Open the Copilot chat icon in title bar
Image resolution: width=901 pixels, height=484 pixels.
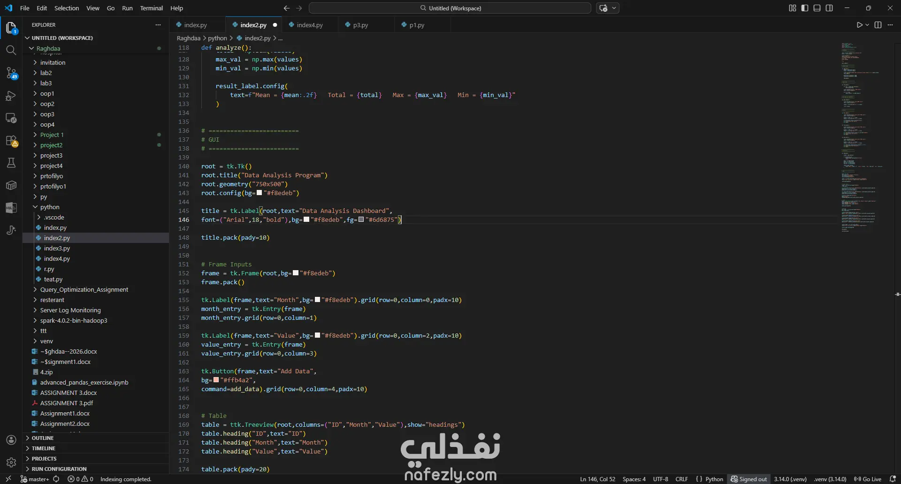coord(603,8)
